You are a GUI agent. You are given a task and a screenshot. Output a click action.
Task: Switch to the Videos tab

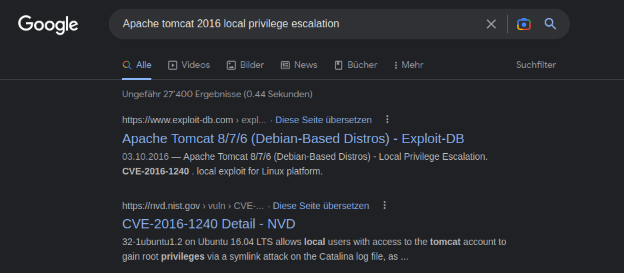[189, 65]
